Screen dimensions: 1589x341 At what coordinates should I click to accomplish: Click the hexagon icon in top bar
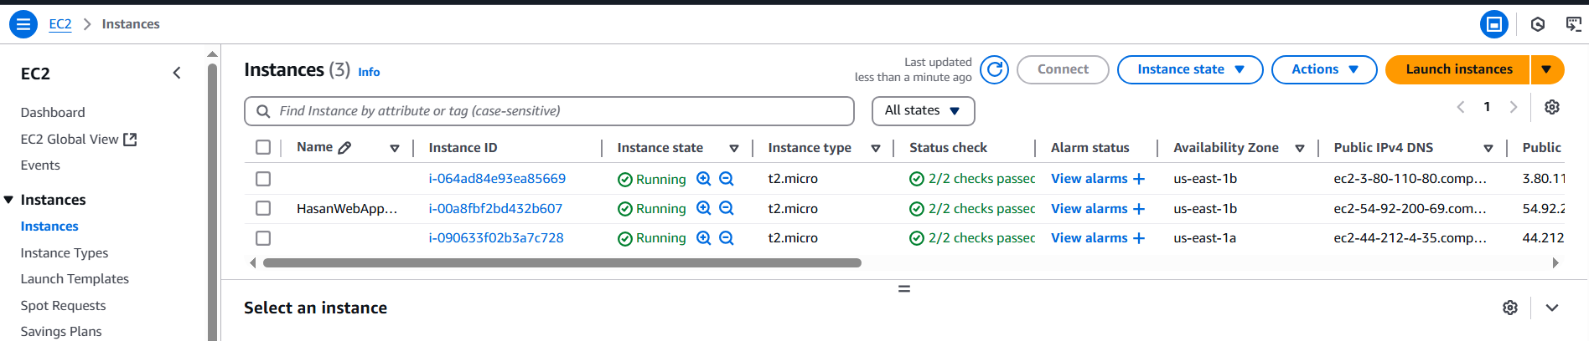click(x=1538, y=24)
